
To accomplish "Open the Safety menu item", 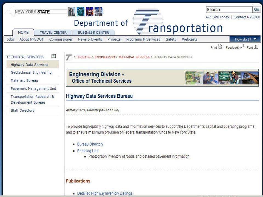I will tap(171, 39).
